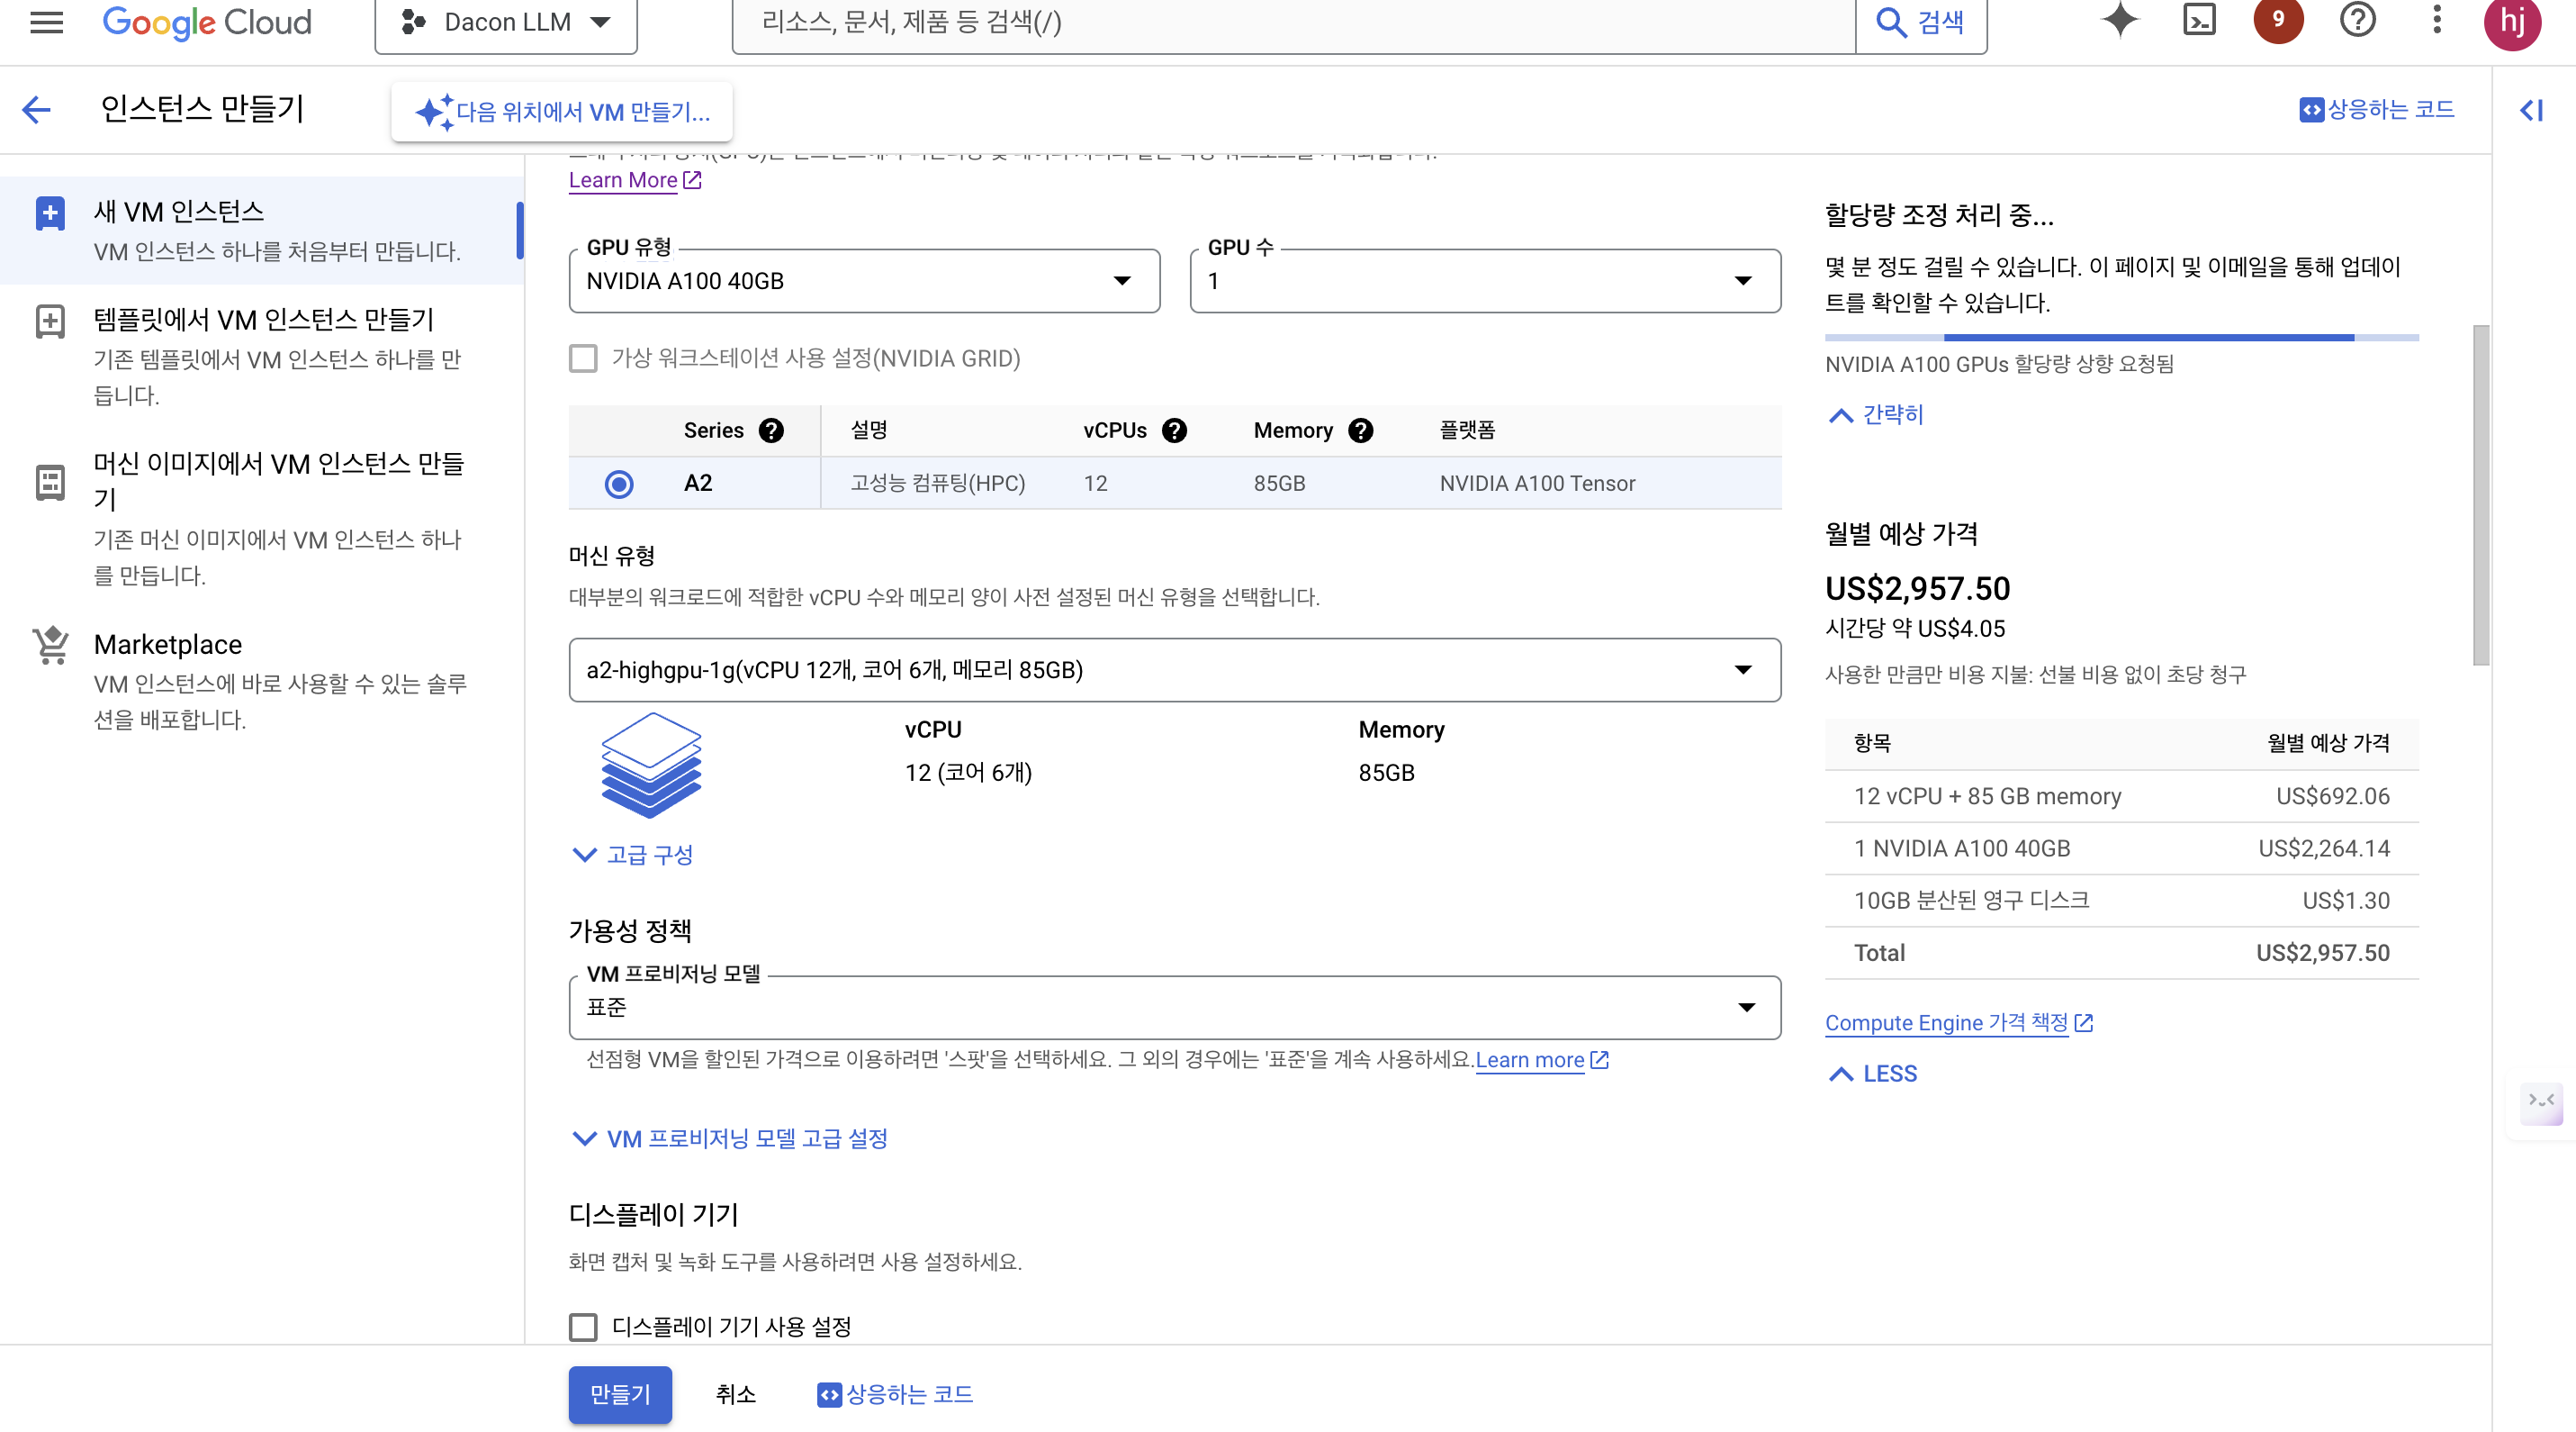Click Learn more link about 스팟 VMs
The width and height of the screenshot is (2576, 1432).
point(1541,1060)
